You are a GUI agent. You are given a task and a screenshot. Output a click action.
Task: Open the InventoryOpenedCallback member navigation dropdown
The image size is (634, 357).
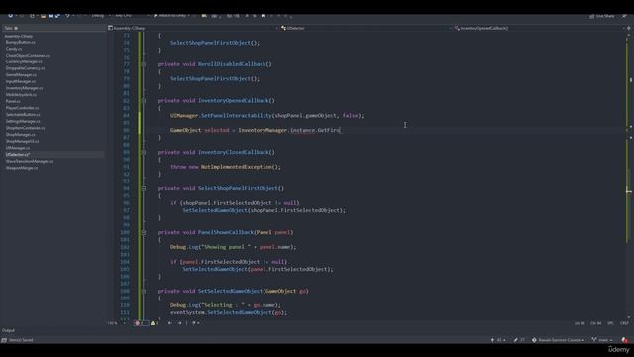click(x=539, y=28)
